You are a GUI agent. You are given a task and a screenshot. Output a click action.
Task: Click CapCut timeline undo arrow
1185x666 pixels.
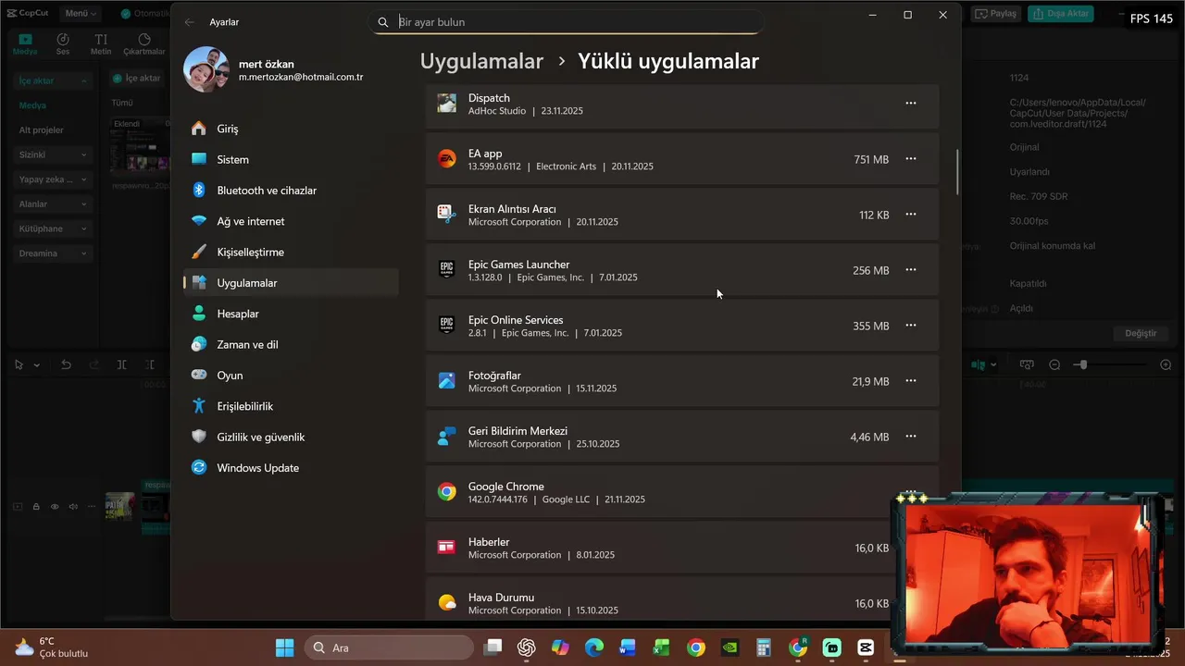pos(66,364)
